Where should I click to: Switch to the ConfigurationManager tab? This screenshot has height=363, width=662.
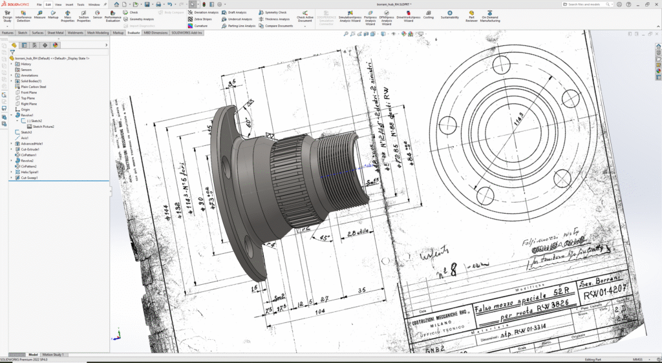click(35, 45)
